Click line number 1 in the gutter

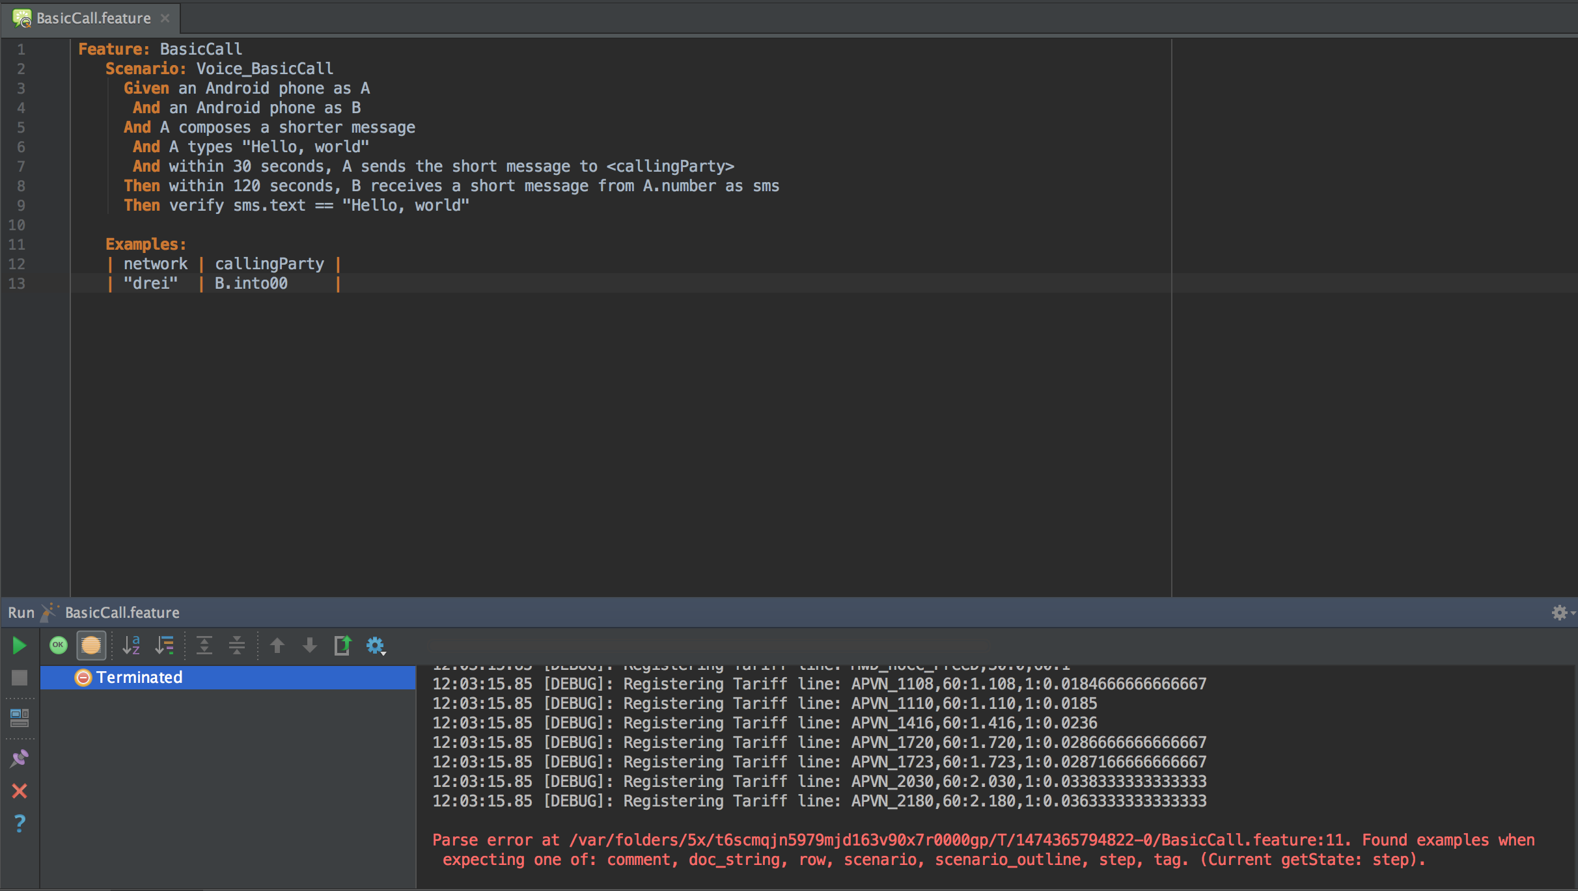click(x=21, y=49)
